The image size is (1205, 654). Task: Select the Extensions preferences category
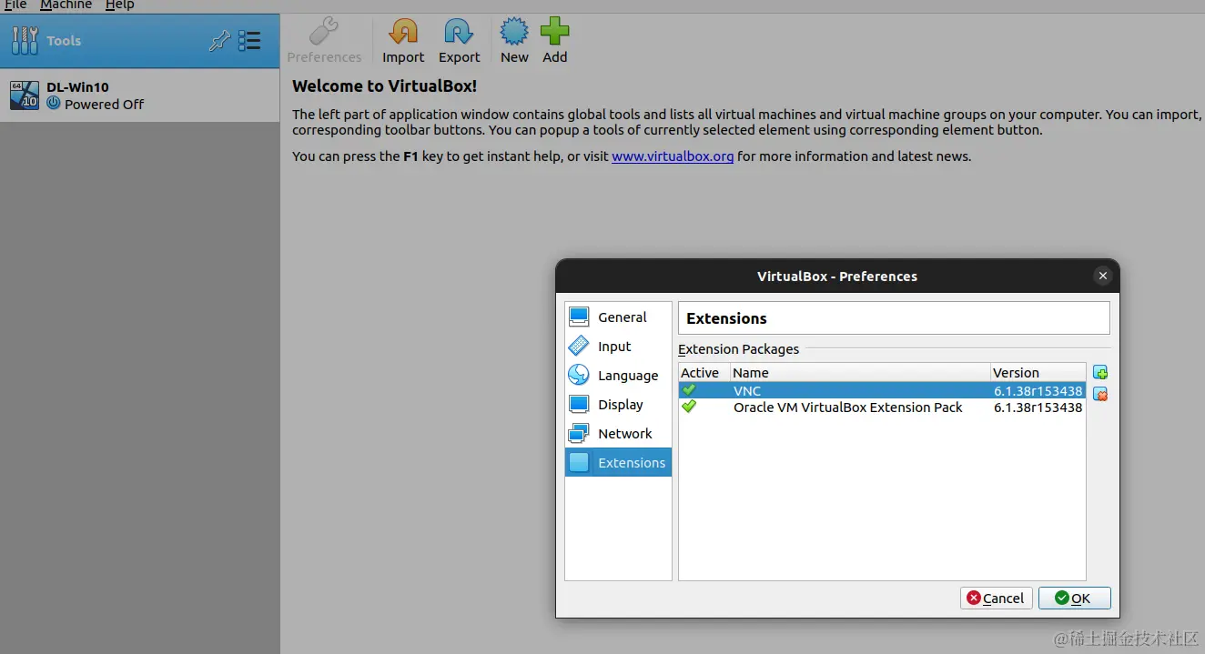(618, 462)
